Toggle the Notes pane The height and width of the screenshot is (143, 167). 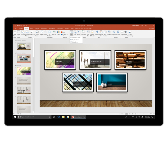pos(122,114)
